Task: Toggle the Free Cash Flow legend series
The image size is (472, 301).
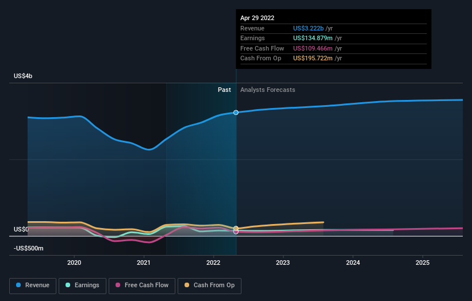Action: click(x=142, y=285)
